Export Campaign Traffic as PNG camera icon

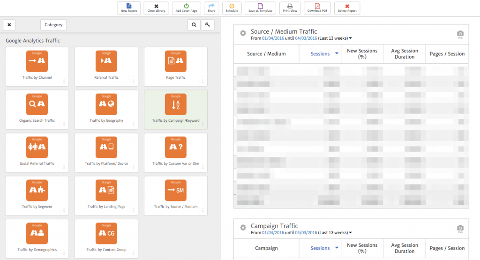point(460,228)
